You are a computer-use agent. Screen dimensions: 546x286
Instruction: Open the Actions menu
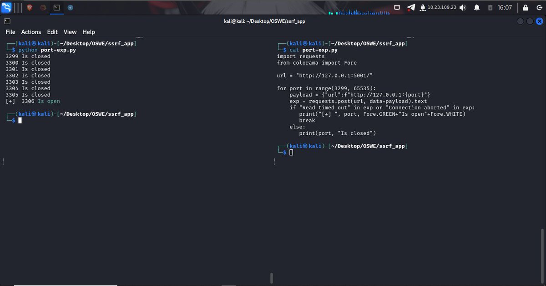pyautogui.click(x=31, y=32)
